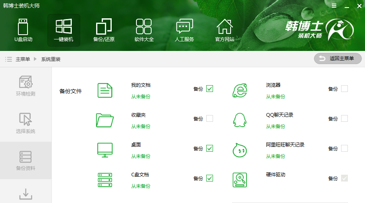The image size is (365, 203).
Task: Visit the 官方网站 official website
Action: 225,30
